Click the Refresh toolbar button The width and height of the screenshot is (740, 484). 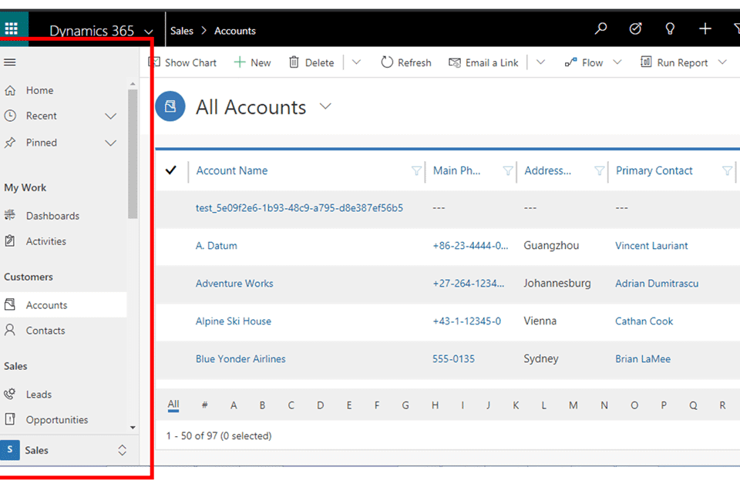[406, 62]
